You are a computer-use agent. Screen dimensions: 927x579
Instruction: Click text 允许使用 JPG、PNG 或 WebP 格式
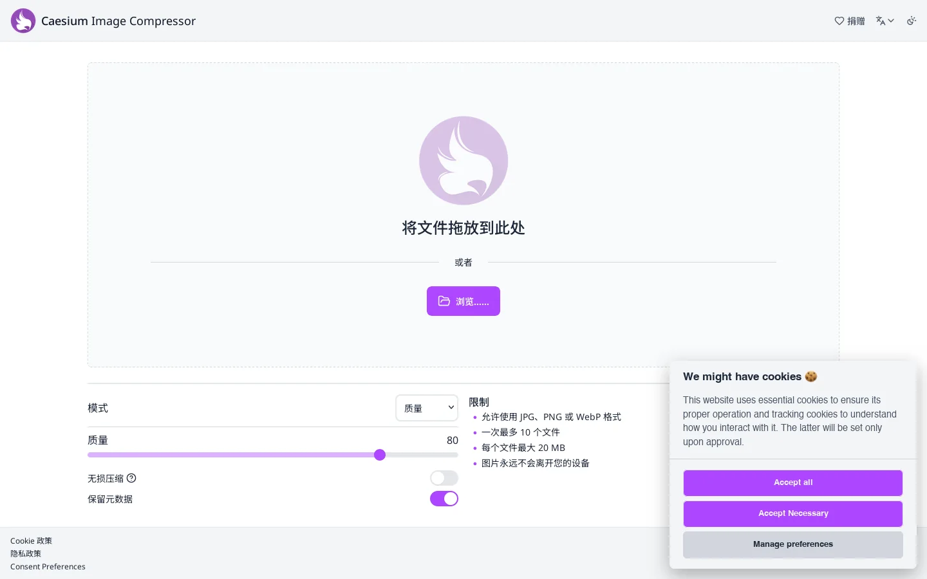pyautogui.click(x=551, y=417)
